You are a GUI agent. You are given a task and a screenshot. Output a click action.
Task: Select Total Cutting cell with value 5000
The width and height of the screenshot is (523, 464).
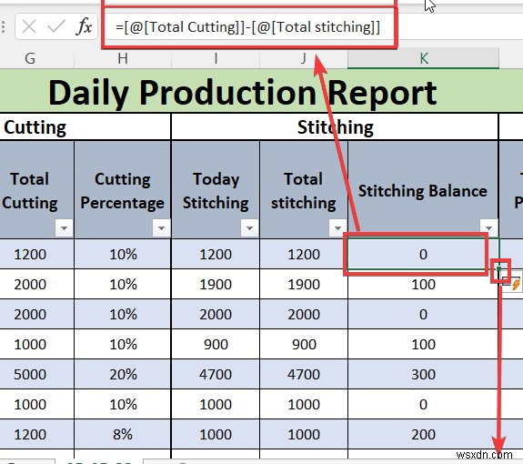(x=30, y=374)
